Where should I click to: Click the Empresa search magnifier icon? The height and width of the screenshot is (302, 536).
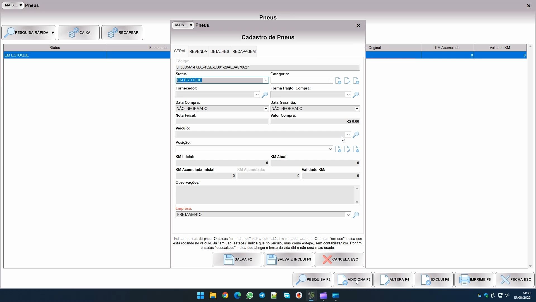(x=356, y=215)
